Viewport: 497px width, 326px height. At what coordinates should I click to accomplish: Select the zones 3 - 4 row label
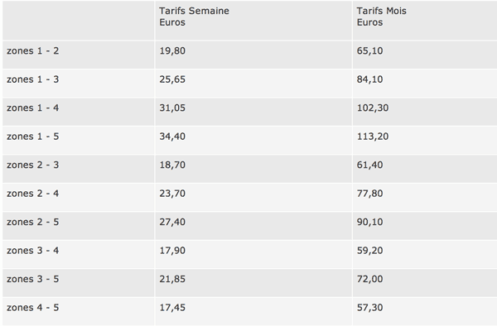tap(32, 250)
